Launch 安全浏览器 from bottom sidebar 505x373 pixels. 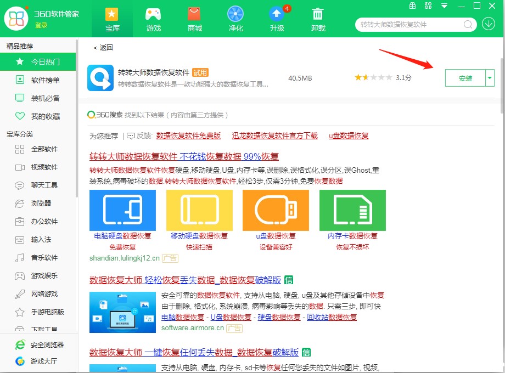coord(19,345)
